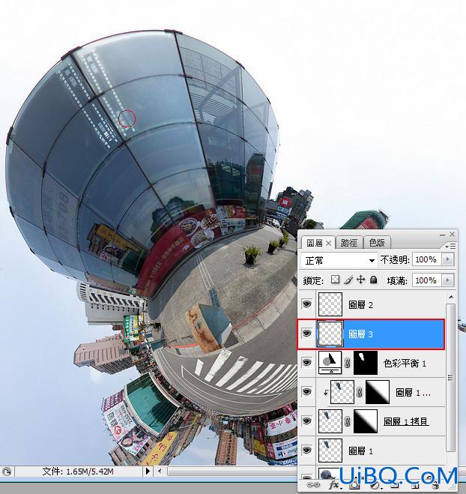Click the 圖層 2 layer thumbnail
Viewport: 466px width, 494px height.
click(330, 304)
